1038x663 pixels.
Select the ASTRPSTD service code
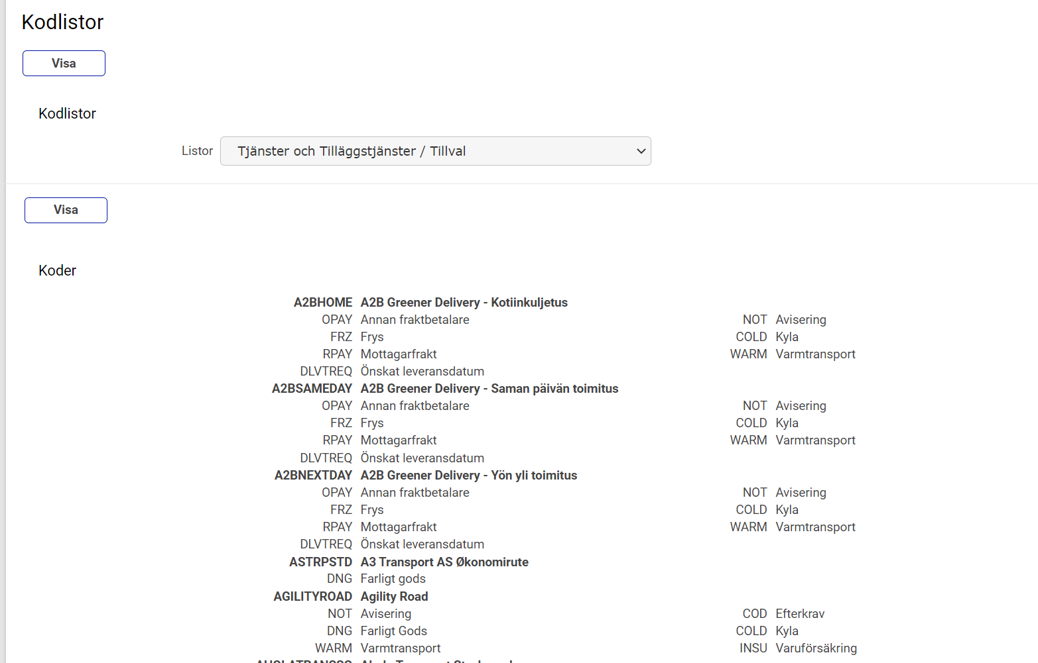coord(320,562)
